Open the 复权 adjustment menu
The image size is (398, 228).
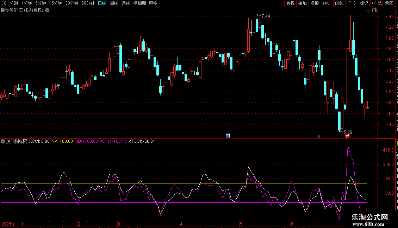coord(290,3)
